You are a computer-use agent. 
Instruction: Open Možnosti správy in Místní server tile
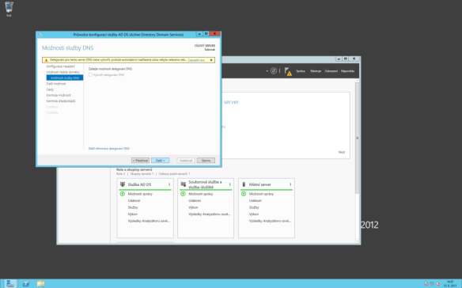coord(261,194)
